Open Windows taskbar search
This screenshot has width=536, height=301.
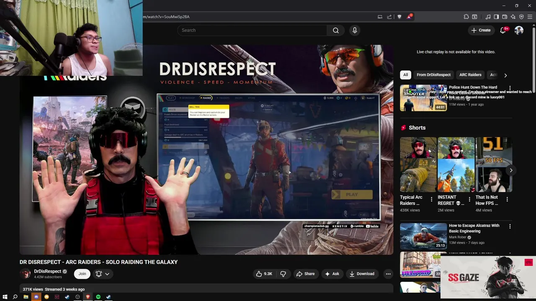pyautogui.click(x=15, y=297)
